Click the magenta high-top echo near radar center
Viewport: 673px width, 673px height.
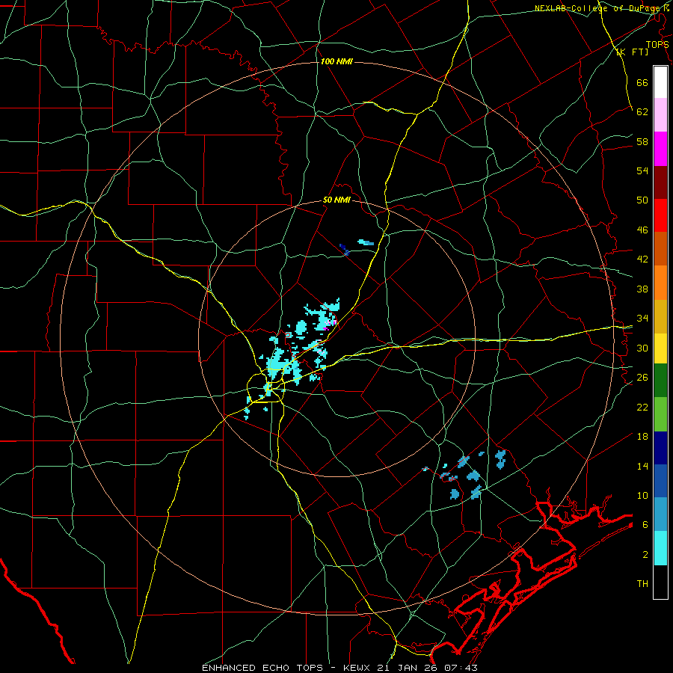pos(326,328)
